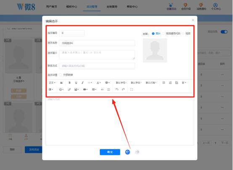
Task: Open 定制服务 in the top navigation
Action: pos(112,7)
